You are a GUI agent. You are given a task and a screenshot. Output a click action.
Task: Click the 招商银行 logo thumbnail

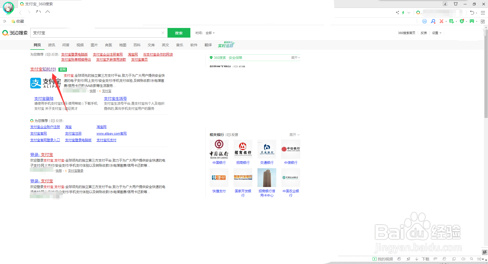[x=243, y=149]
